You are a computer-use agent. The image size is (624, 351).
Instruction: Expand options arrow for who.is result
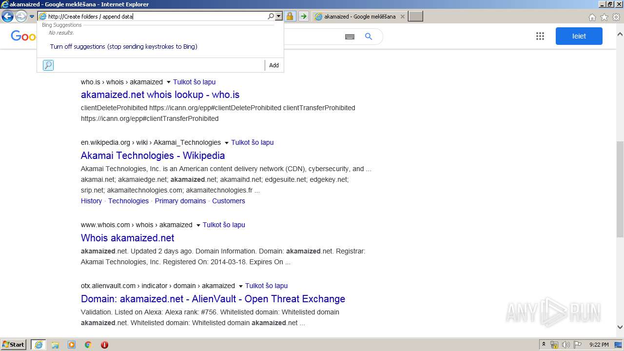[169, 82]
